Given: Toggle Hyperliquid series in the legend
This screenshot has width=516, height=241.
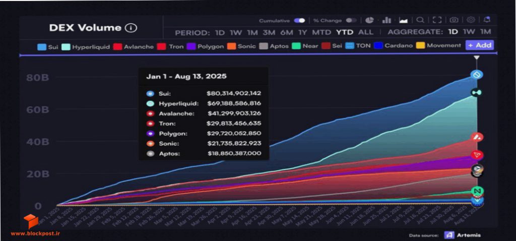Looking at the screenshot, I should coord(85,47).
